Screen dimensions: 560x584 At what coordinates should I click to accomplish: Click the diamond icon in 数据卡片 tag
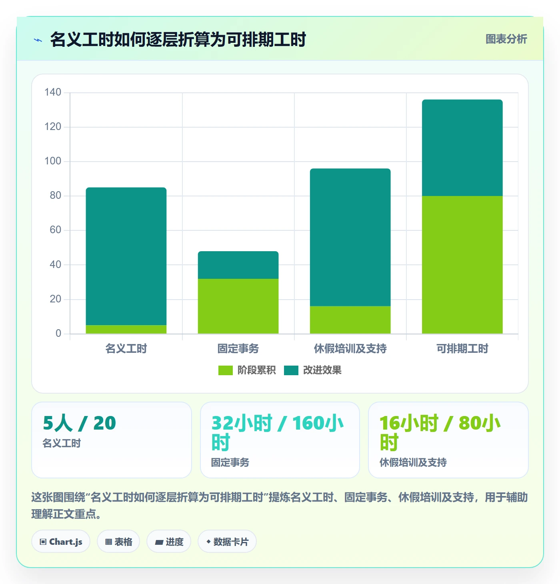click(208, 542)
